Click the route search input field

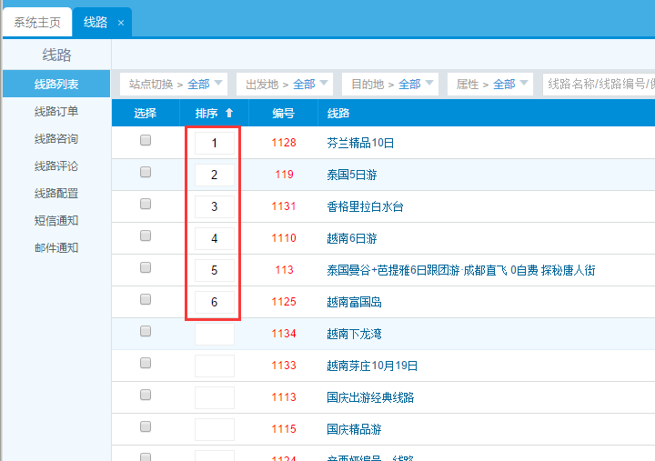tap(597, 85)
